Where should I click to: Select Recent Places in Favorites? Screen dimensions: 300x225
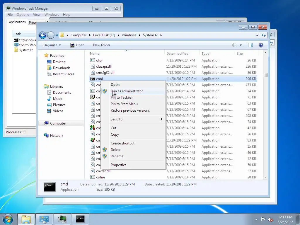pos(63,74)
